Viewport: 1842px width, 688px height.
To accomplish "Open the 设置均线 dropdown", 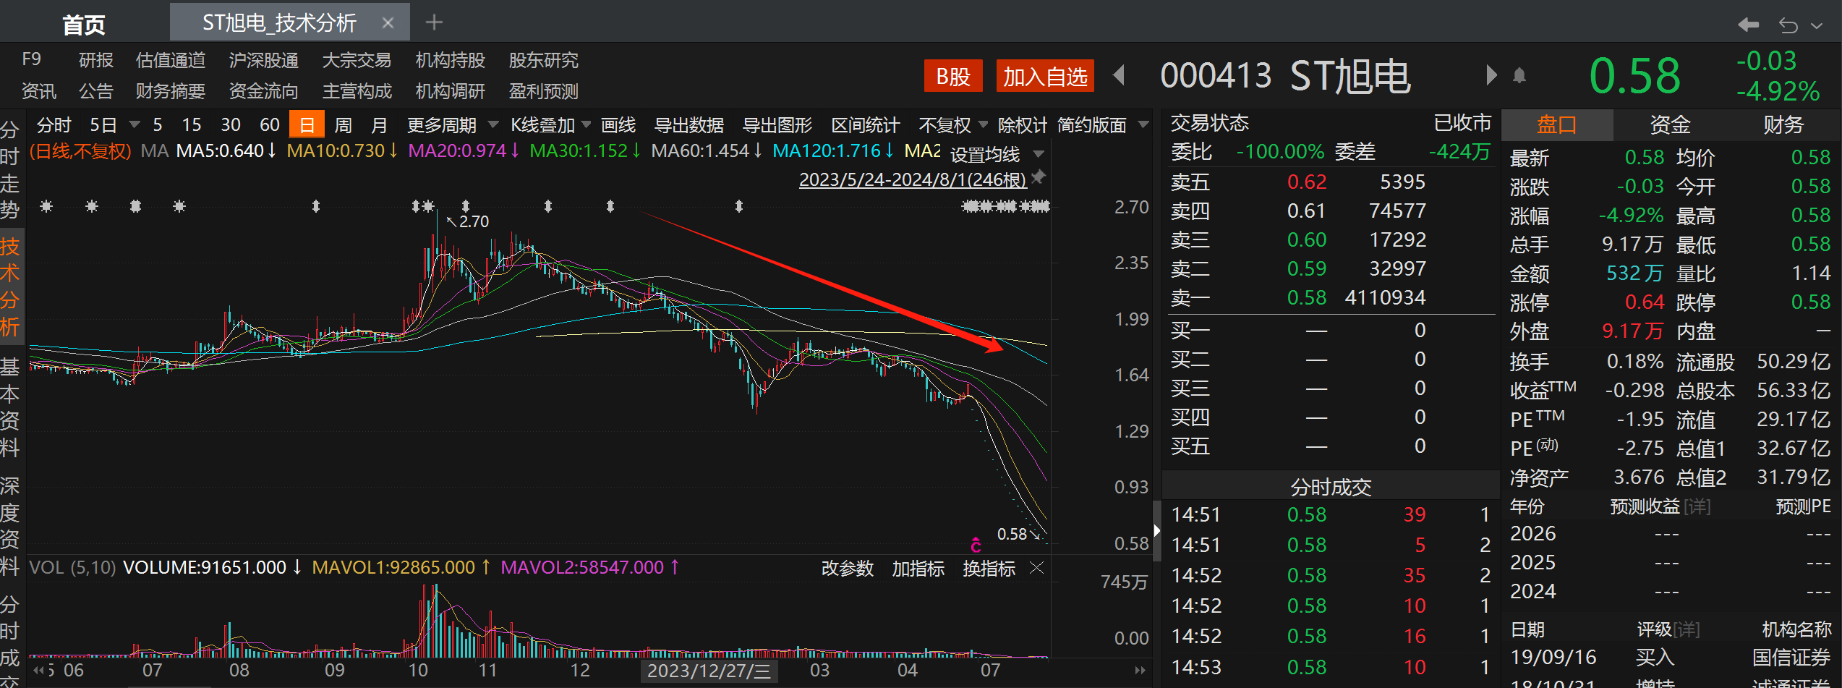I will [x=997, y=154].
